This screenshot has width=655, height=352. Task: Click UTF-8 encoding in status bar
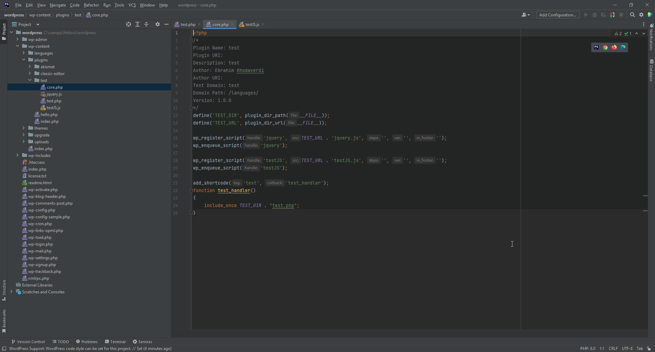pyautogui.click(x=627, y=348)
